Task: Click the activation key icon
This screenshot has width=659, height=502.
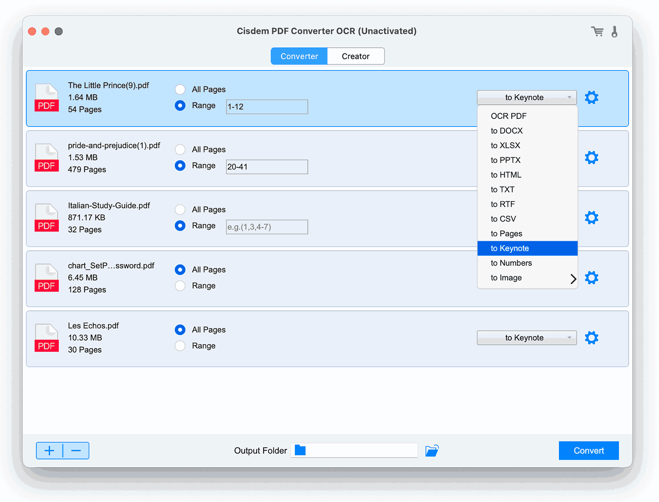Action: tap(614, 31)
